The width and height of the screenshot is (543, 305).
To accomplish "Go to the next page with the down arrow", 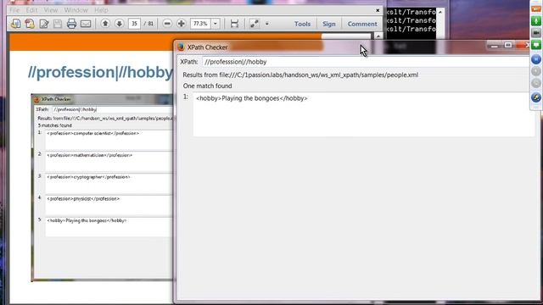I will 120,24.
